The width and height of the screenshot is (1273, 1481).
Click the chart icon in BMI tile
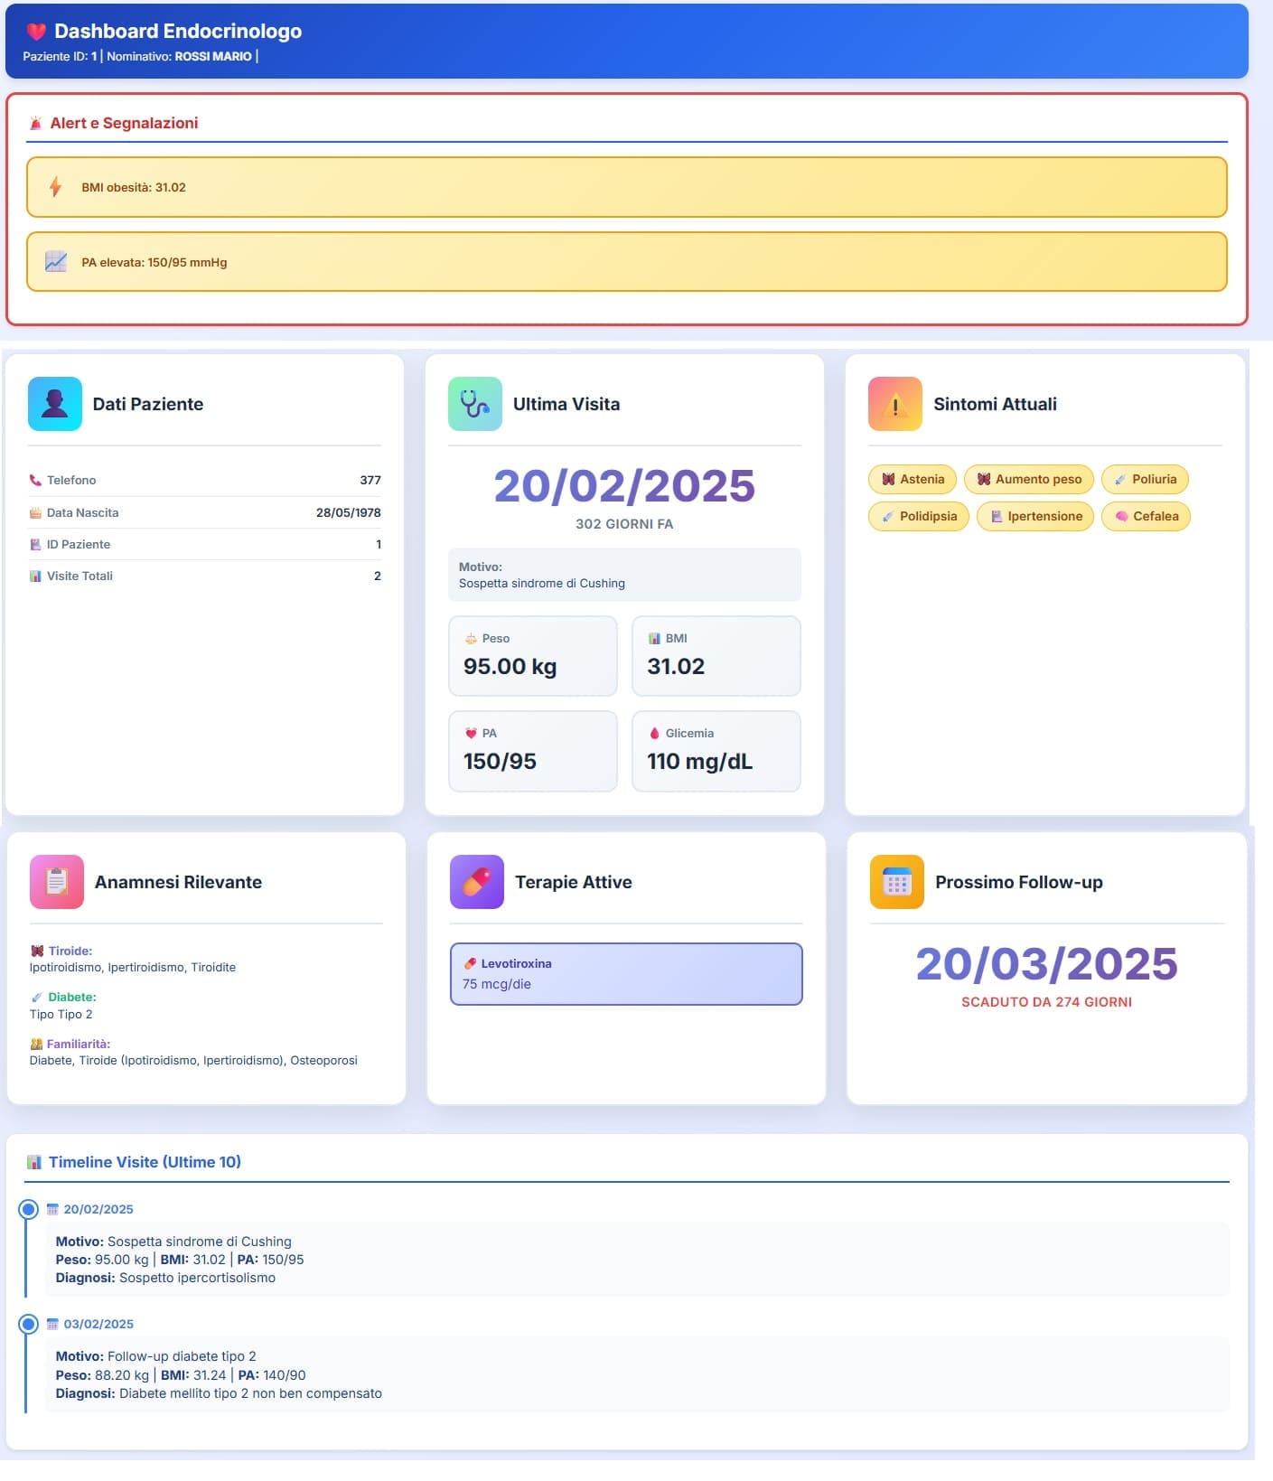click(x=654, y=639)
